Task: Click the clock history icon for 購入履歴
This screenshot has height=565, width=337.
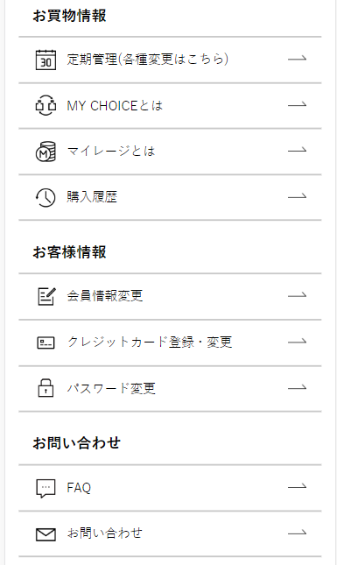Action: [46, 197]
